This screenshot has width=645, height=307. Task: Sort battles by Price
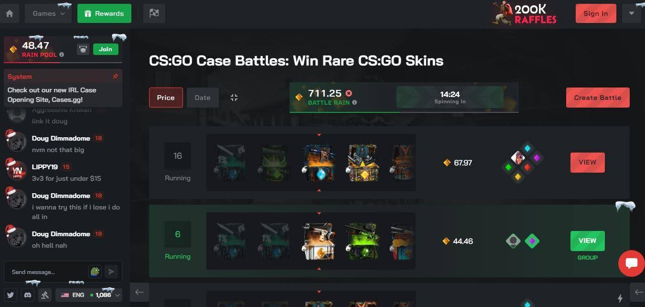pyautogui.click(x=166, y=98)
